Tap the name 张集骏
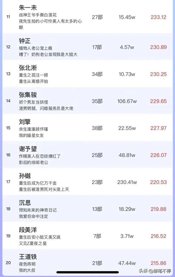The height and width of the screenshot is (277, 175). click(28, 95)
